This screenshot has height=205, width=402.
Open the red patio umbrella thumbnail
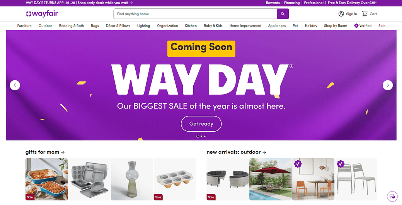(x=271, y=179)
